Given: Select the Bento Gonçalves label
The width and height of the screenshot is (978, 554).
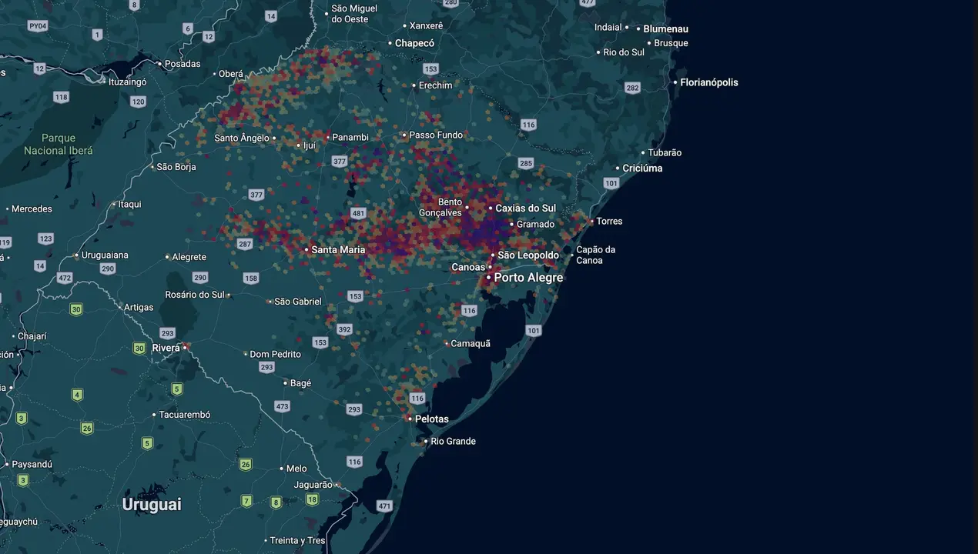Looking at the screenshot, I should coord(440,207).
